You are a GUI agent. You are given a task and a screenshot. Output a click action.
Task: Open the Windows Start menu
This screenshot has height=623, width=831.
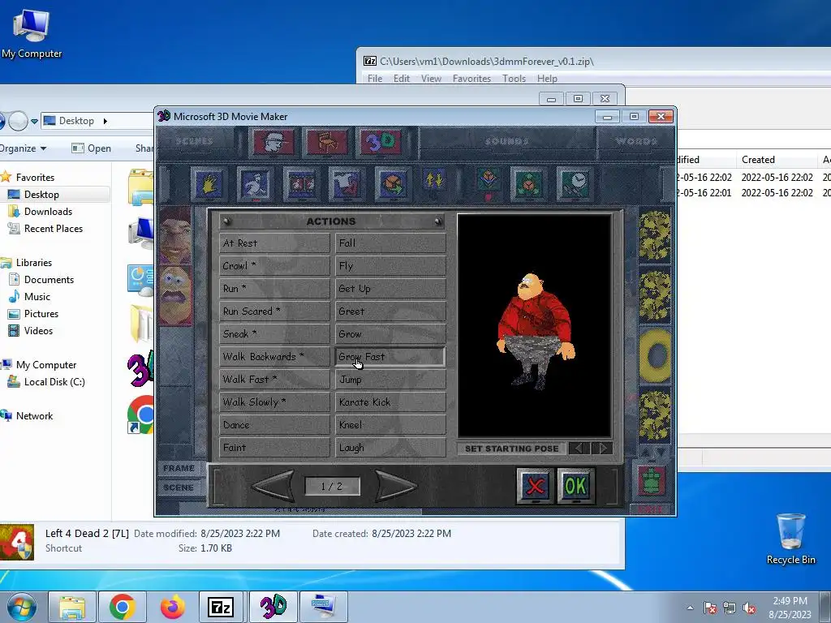tap(22, 607)
